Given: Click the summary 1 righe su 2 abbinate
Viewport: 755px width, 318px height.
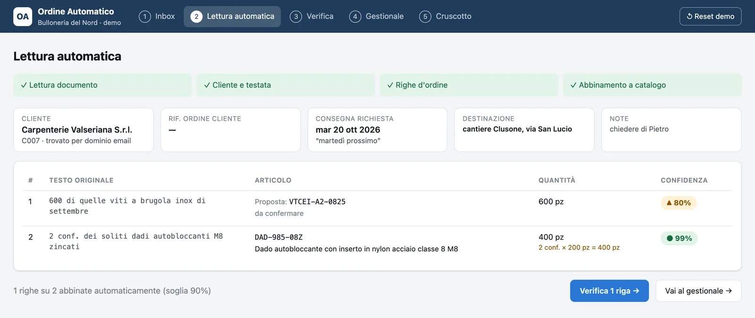Looking at the screenshot, I should click(112, 291).
